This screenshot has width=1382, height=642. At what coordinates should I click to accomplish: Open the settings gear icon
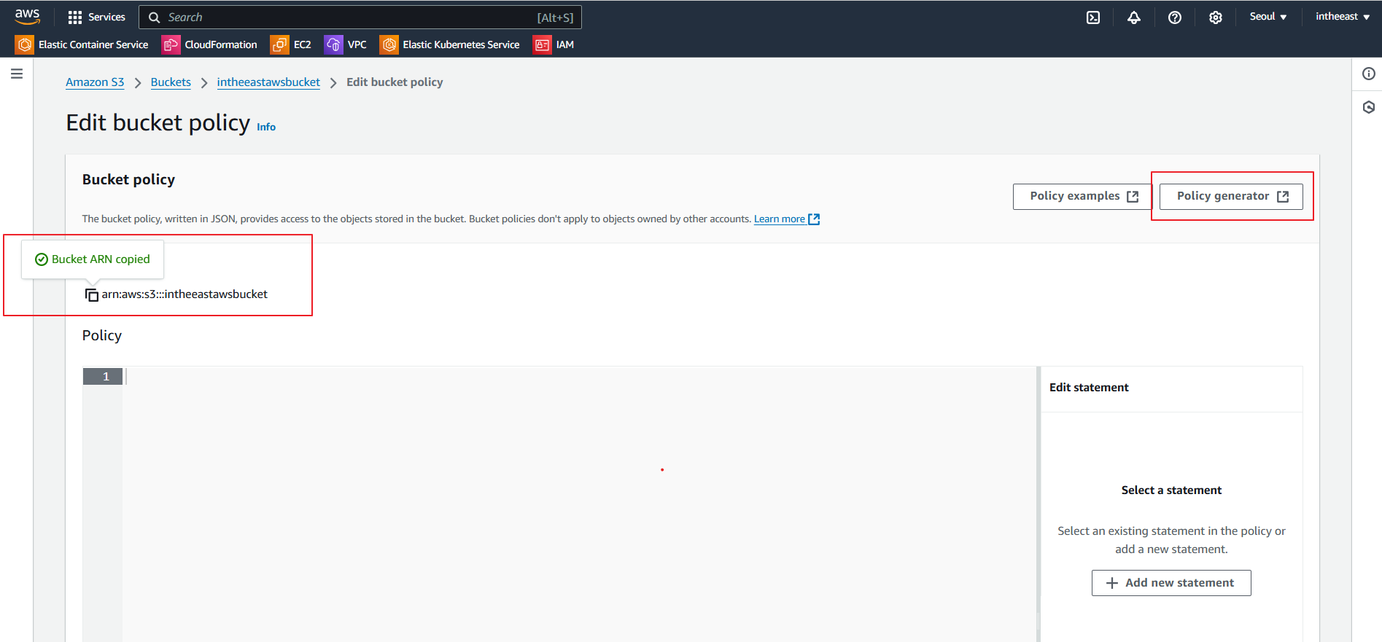point(1216,17)
